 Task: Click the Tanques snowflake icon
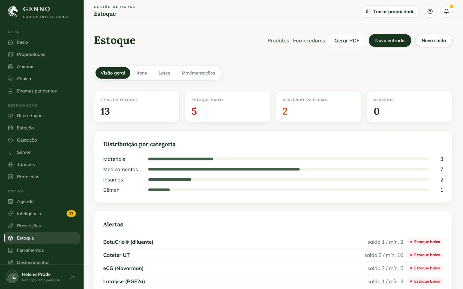tap(10, 164)
